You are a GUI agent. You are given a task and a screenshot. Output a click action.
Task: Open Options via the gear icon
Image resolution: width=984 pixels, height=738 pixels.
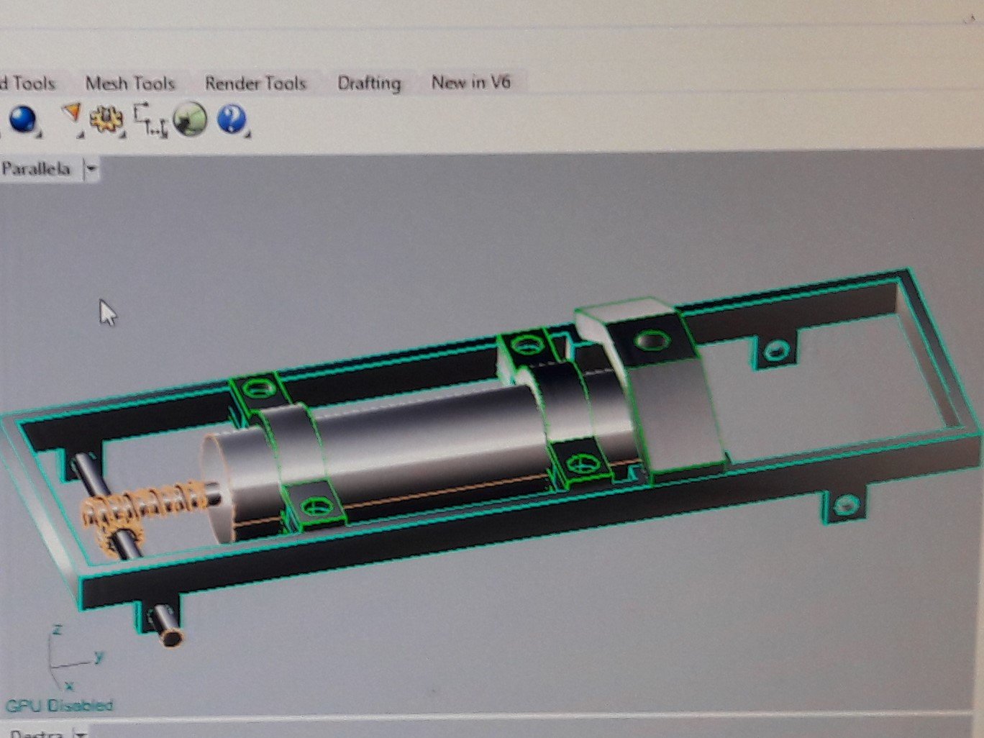(108, 119)
